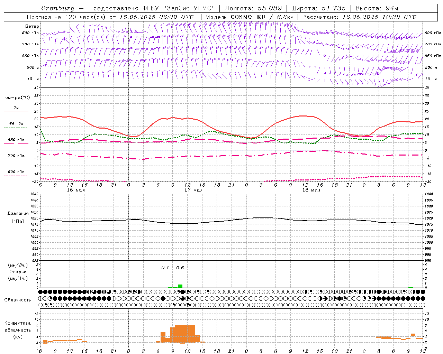Click the (км) unit label under облачность
Image resolution: width=443 pixels, height=354 pixels.
coord(18,337)
